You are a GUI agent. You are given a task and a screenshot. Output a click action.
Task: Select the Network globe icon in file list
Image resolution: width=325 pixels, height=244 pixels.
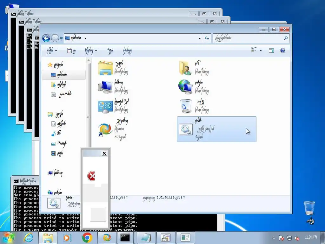point(185,87)
